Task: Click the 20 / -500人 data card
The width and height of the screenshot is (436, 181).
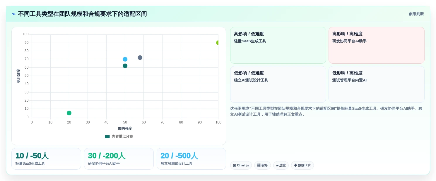Action: pos(191,159)
